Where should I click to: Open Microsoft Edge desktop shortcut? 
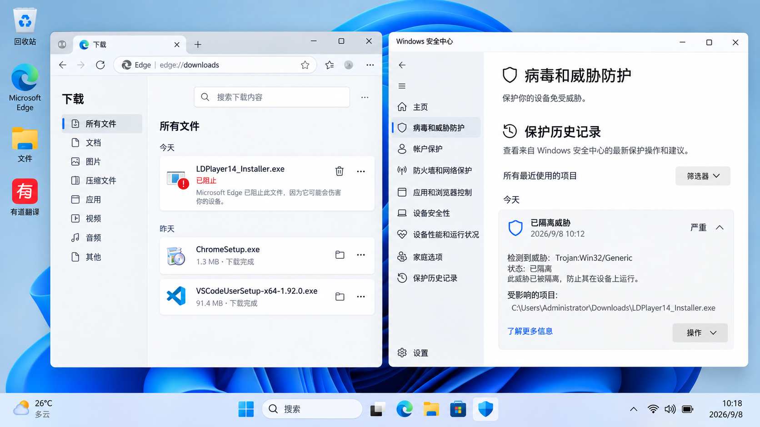click(25, 88)
